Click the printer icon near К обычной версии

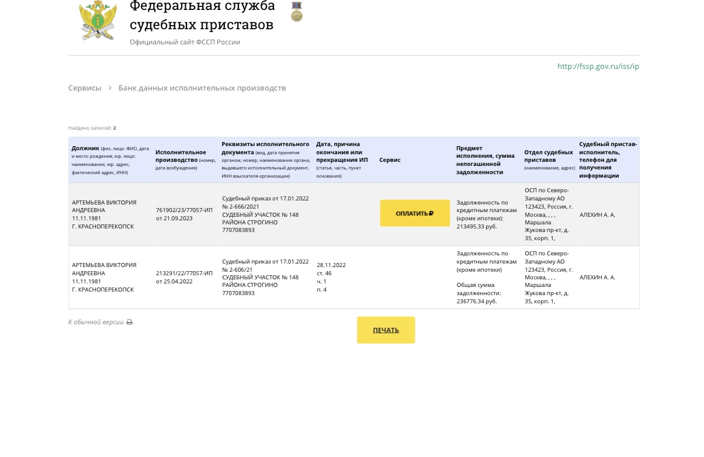click(130, 322)
